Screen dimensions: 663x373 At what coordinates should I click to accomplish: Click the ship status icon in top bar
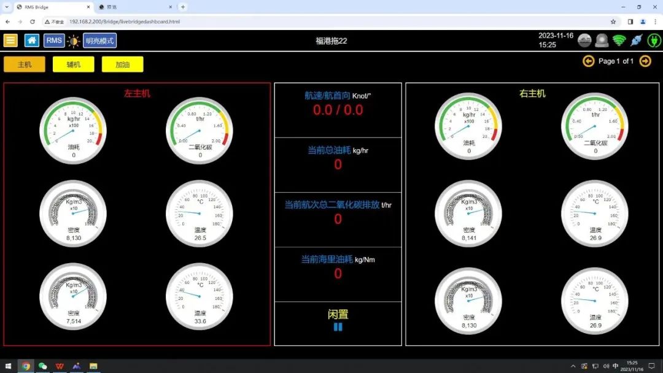pos(584,40)
